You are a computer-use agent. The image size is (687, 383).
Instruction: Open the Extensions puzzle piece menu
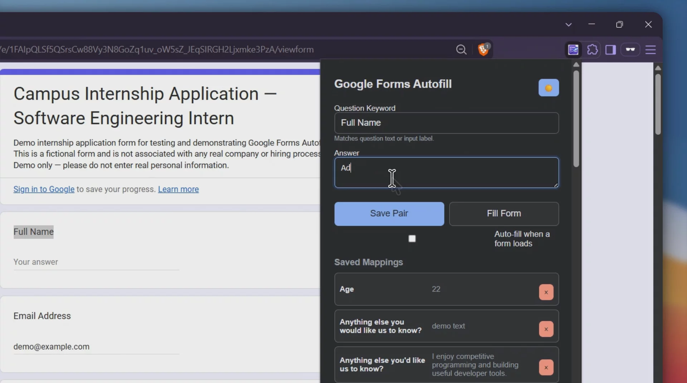(x=593, y=50)
